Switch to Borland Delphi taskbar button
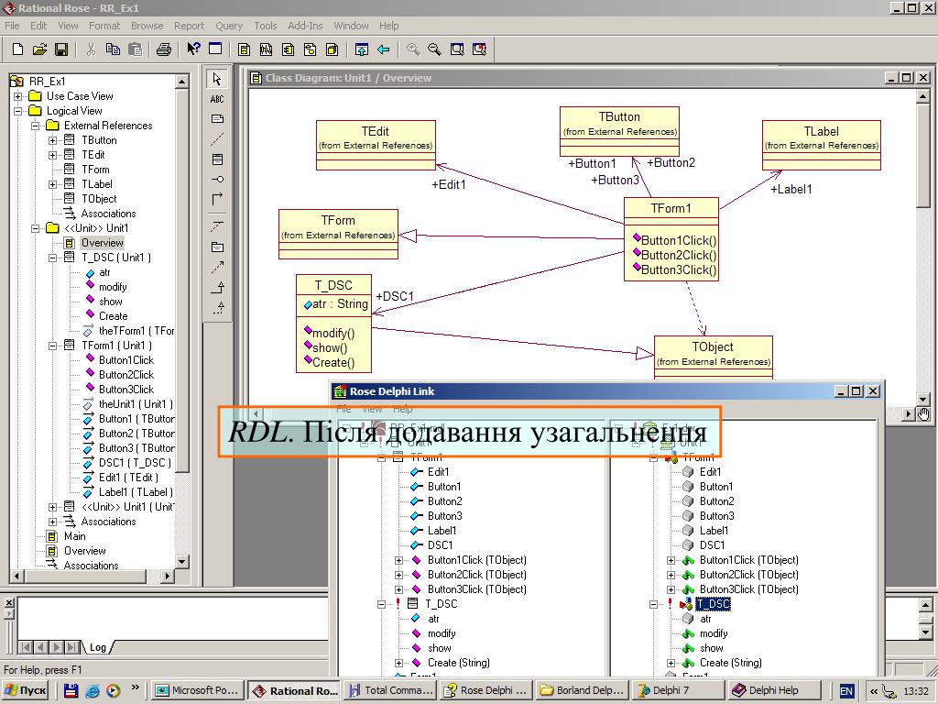Screen dimensions: 938x704 (583, 690)
